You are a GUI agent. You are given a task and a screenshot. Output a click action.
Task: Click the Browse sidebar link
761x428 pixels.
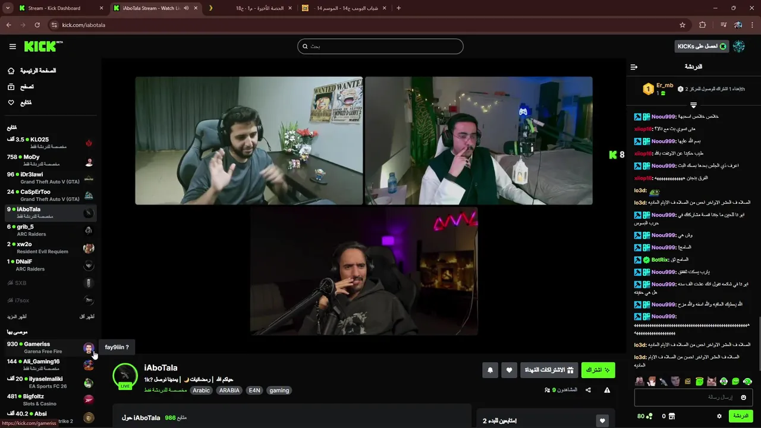coord(27,87)
